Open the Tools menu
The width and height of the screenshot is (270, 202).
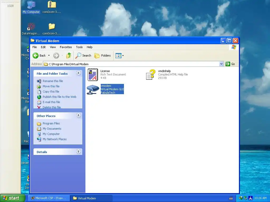(79, 47)
